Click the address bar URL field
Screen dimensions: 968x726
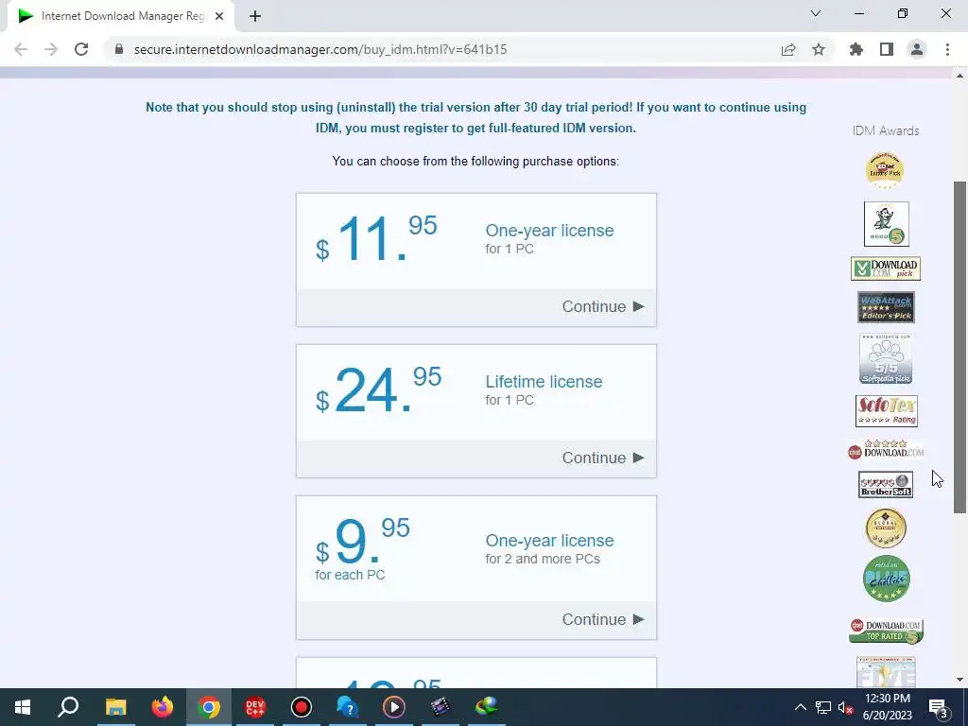tap(320, 49)
